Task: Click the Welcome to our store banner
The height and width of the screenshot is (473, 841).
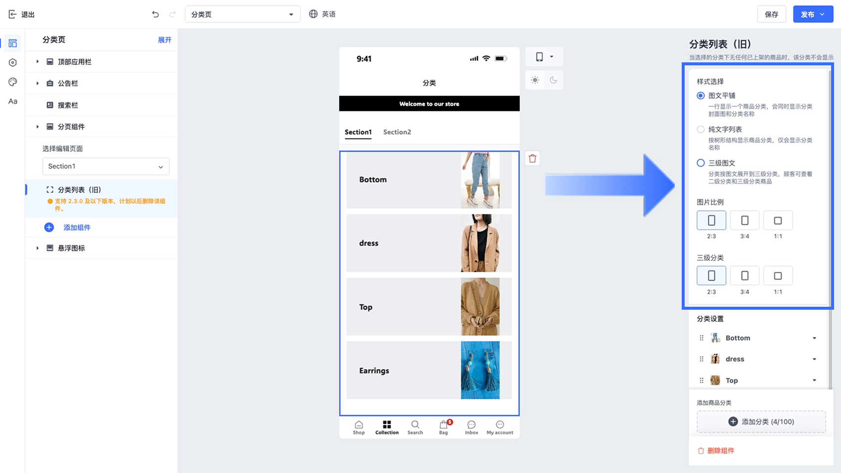Action: click(429, 104)
